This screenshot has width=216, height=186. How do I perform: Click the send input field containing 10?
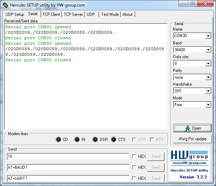68,156
